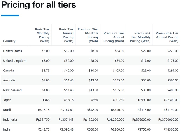Click the United States row label
The height and width of the screenshot is (133, 181).
[13, 51]
